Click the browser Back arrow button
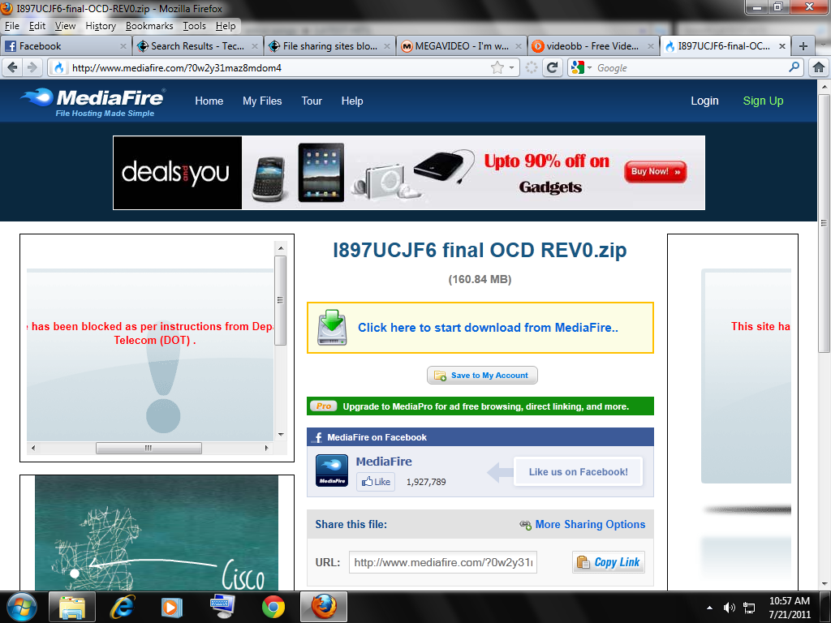This screenshot has width=831, height=623. click(12, 67)
